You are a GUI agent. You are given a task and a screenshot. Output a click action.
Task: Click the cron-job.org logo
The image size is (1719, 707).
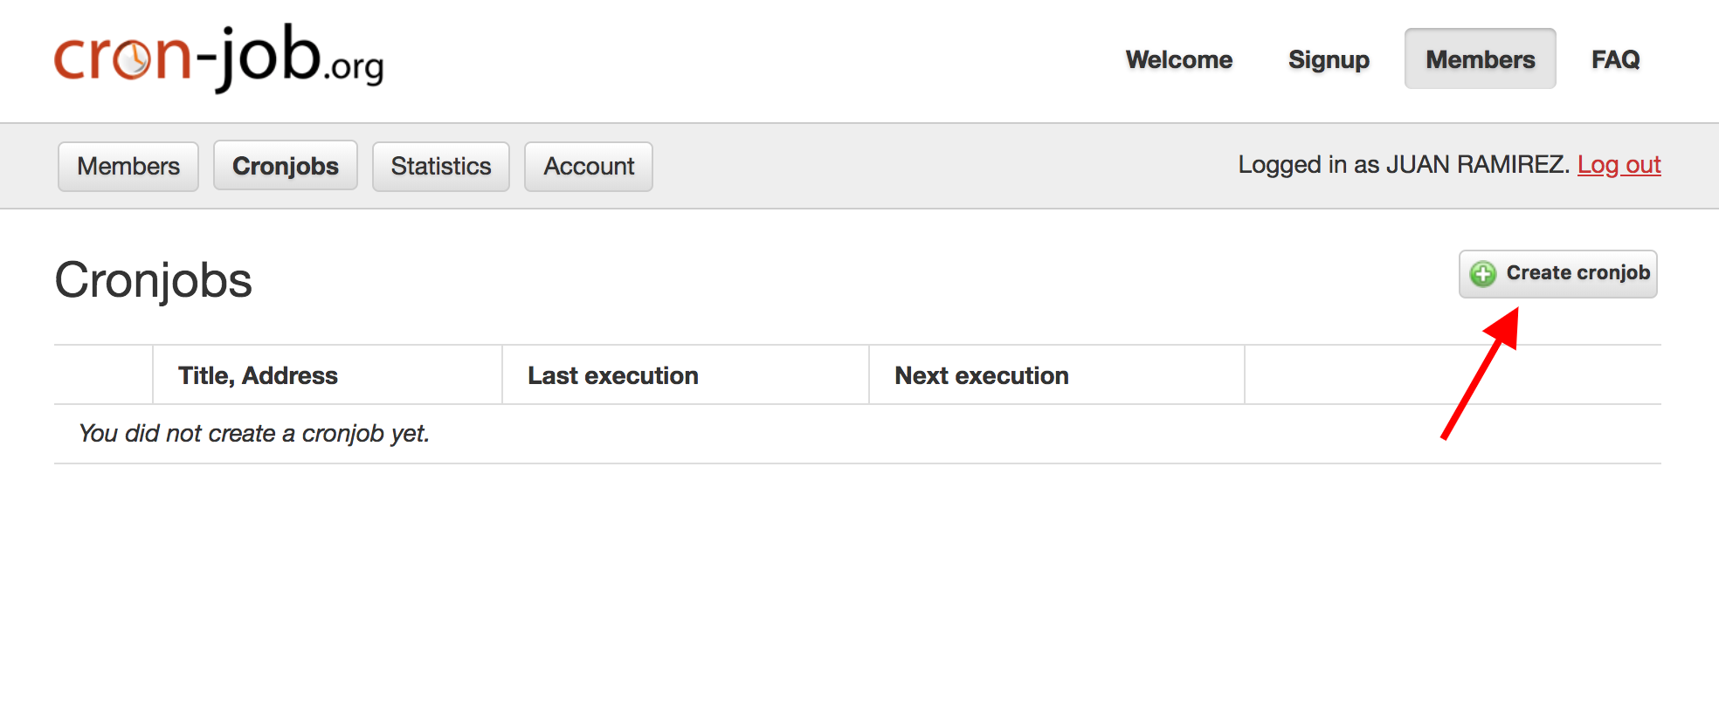(218, 58)
